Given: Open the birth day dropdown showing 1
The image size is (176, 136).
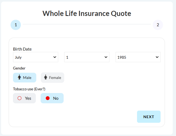Looking at the screenshot, I should pos(87,57).
